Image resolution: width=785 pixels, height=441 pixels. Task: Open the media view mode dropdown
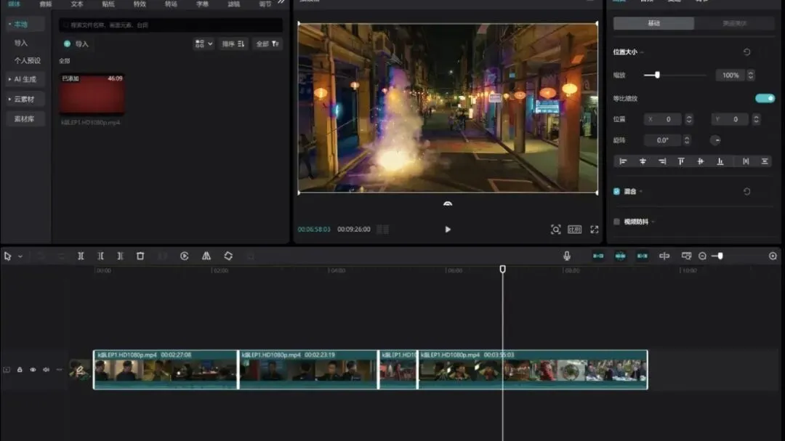tap(204, 44)
